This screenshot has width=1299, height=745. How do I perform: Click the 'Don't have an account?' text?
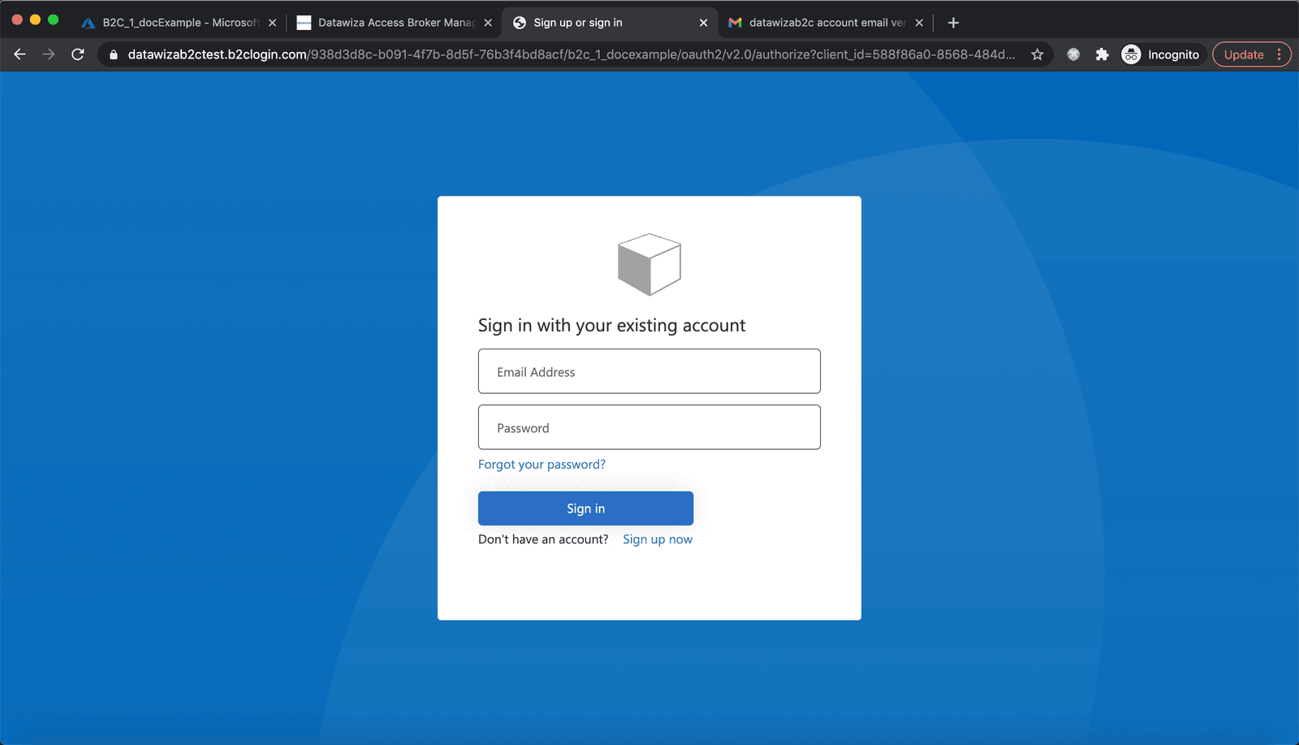pyautogui.click(x=543, y=539)
